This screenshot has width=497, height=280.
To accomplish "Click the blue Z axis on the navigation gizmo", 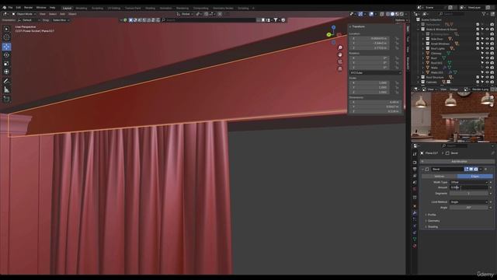I will pos(333,28).
